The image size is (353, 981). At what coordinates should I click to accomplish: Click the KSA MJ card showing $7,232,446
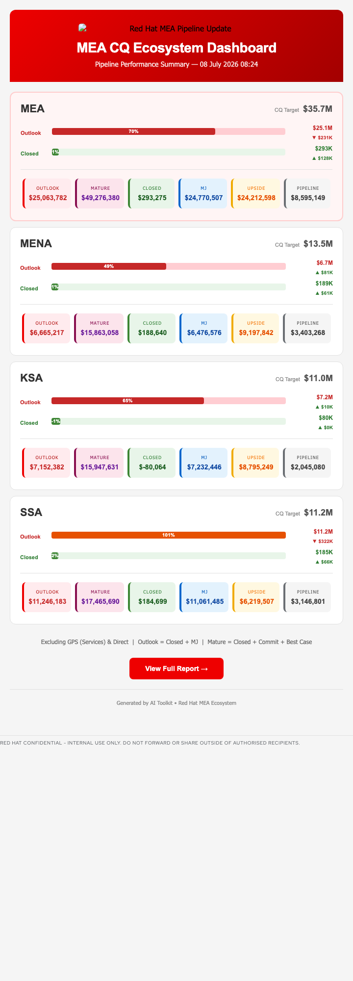[x=203, y=463]
